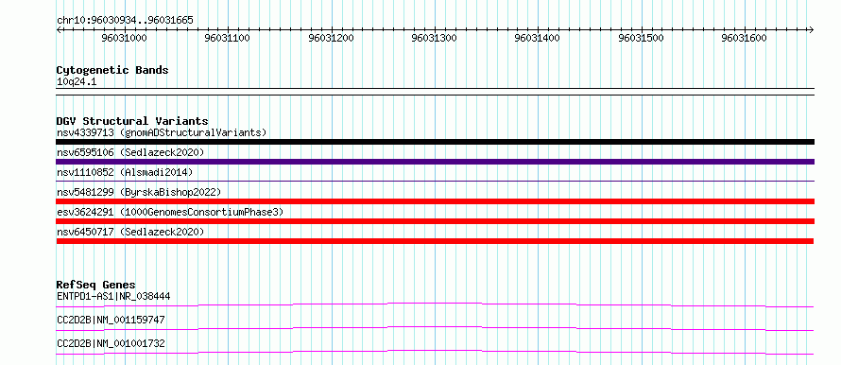Image resolution: width=841 pixels, height=365 pixels.
Task: Click the thin purple line below nsv1110852
Action: (x=435, y=182)
